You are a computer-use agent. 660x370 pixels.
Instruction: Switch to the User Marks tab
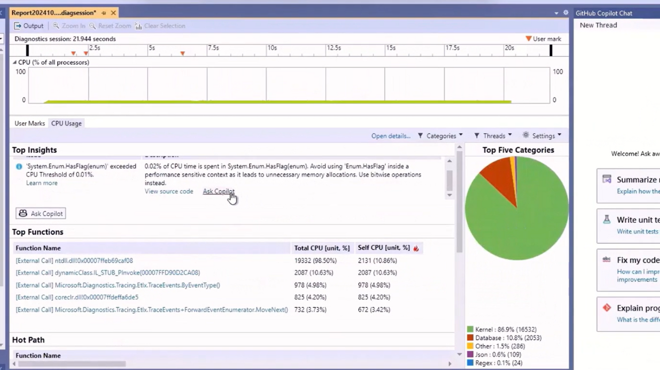click(30, 123)
